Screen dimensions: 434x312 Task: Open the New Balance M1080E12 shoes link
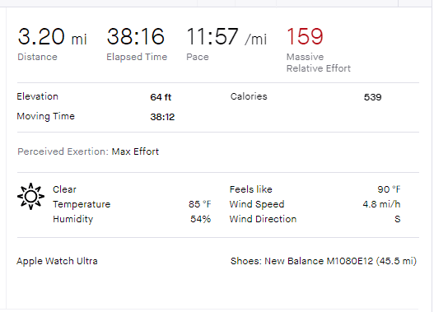[x=324, y=261]
